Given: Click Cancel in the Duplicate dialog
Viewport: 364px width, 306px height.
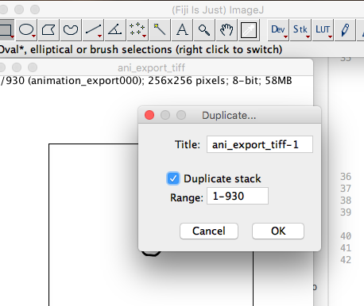Looking at the screenshot, I should click(x=209, y=231).
